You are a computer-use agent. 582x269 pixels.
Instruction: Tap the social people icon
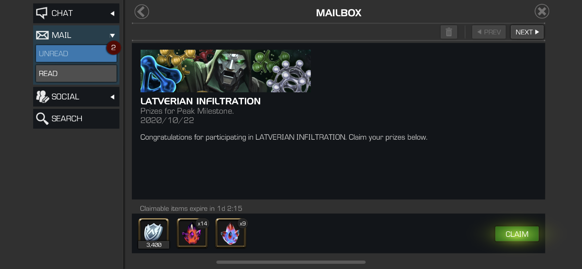(x=42, y=96)
